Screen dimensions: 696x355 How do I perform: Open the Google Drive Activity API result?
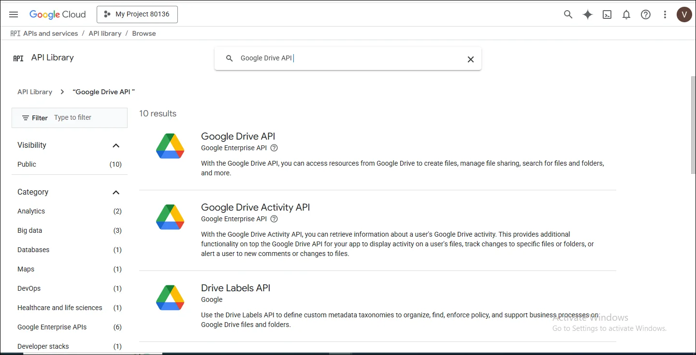click(x=256, y=207)
